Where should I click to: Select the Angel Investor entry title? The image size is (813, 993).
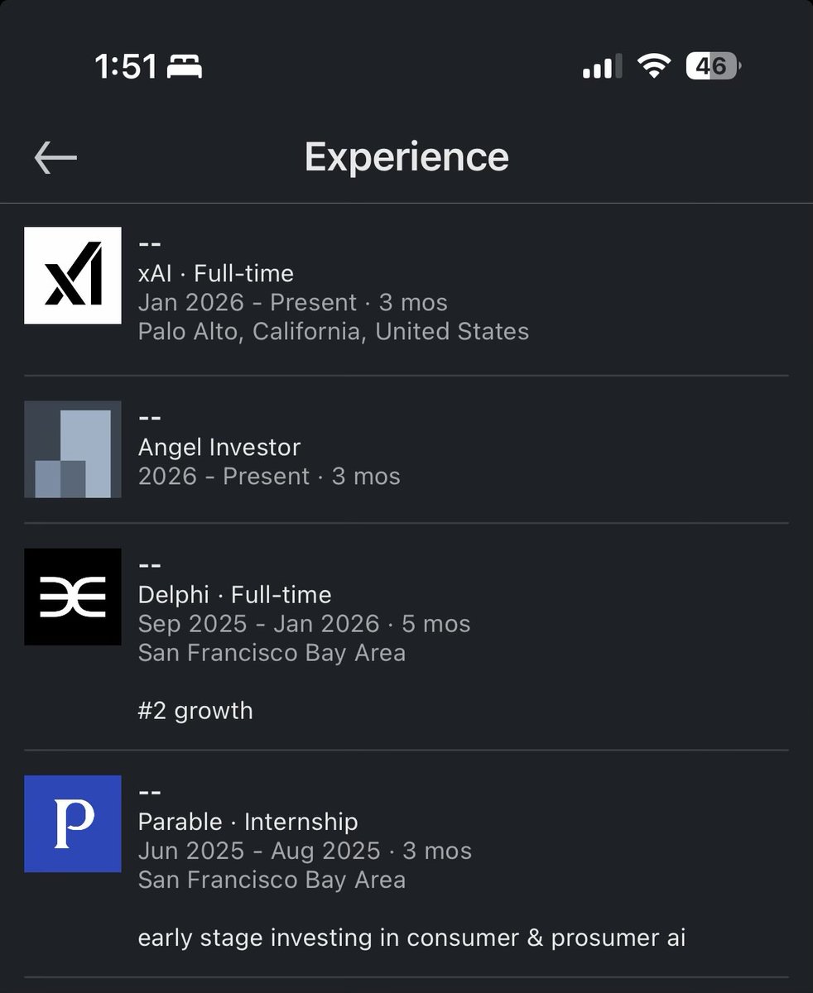[x=219, y=447]
